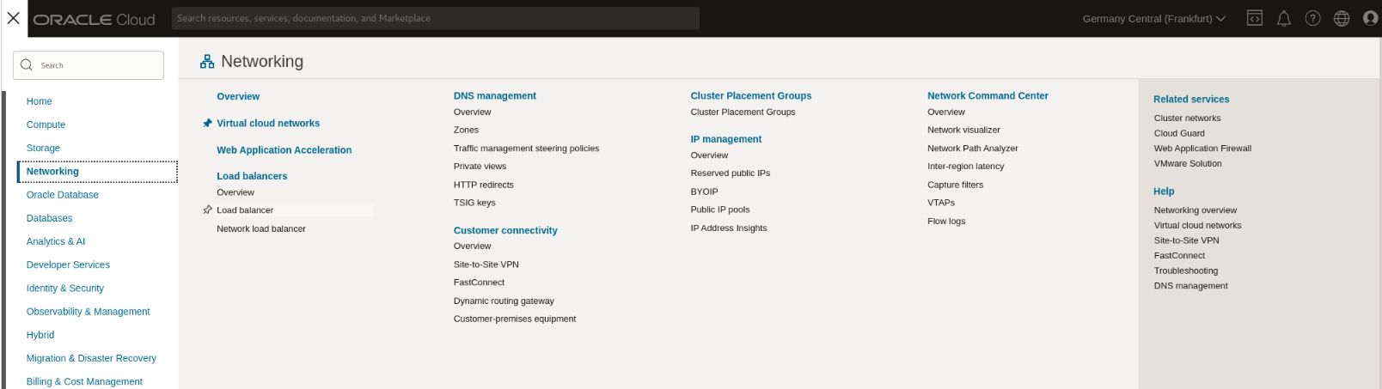Open TSIG keys
Viewport: 1382px width, 389px height.
(x=474, y=203)
